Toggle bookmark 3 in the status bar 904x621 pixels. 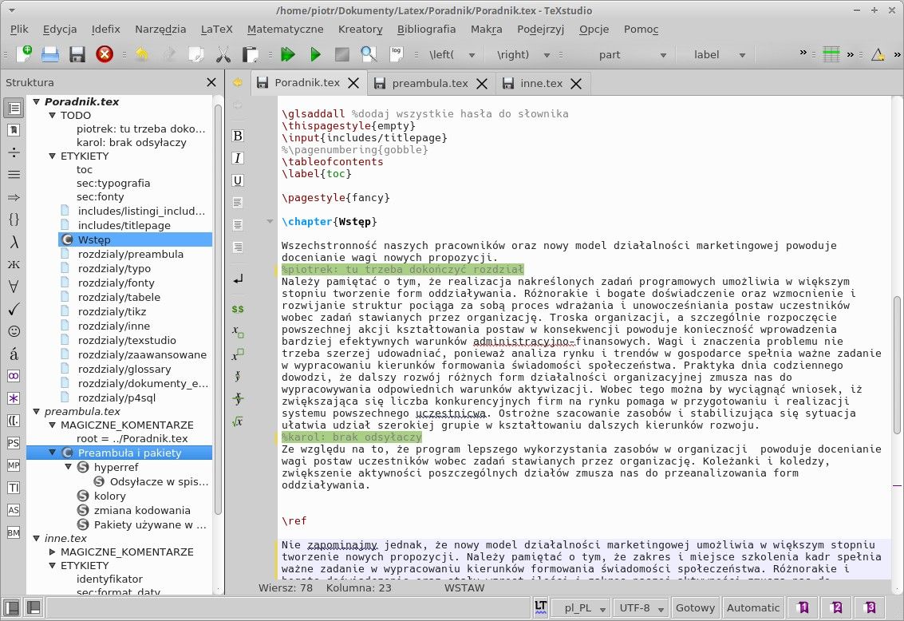pos(870,607)
